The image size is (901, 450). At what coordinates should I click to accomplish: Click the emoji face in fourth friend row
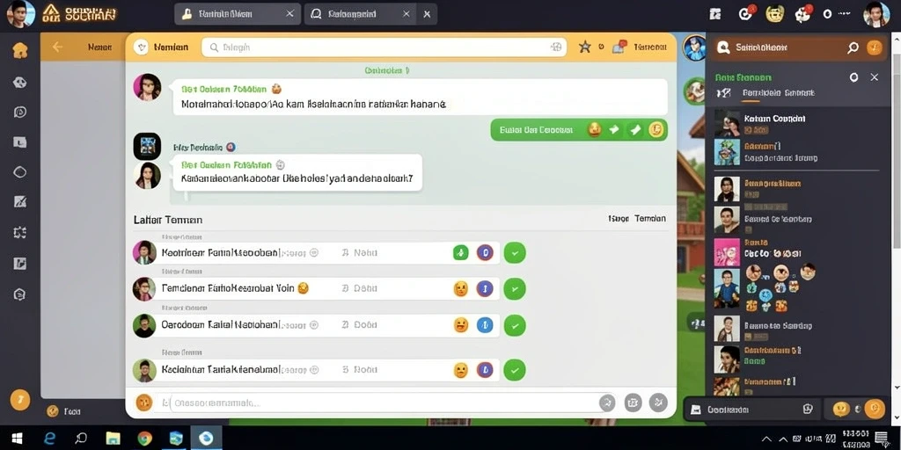coord(461,370)
